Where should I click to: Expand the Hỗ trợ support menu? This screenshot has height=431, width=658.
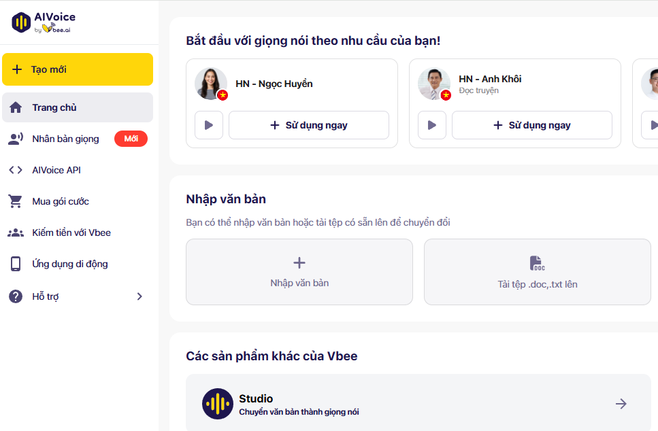click(x=139, y=296)
